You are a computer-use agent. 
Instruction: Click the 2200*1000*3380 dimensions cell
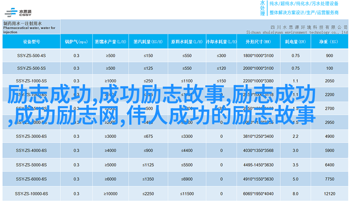click(x=258, y=81)
